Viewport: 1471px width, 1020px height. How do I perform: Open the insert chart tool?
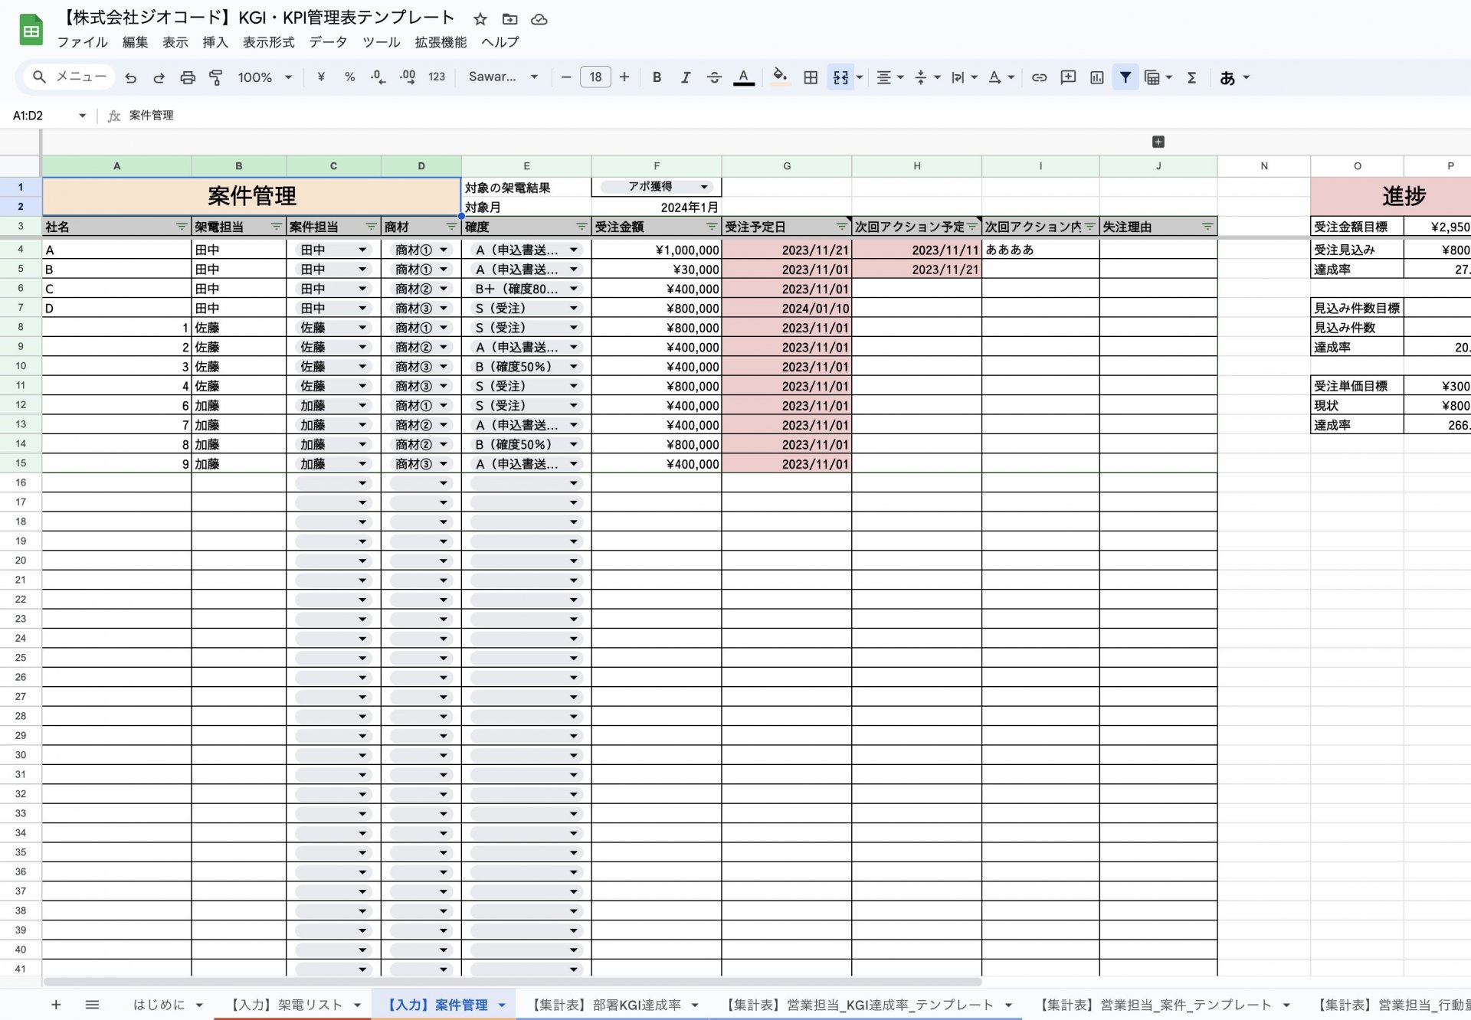click(x=1097, y=77)
